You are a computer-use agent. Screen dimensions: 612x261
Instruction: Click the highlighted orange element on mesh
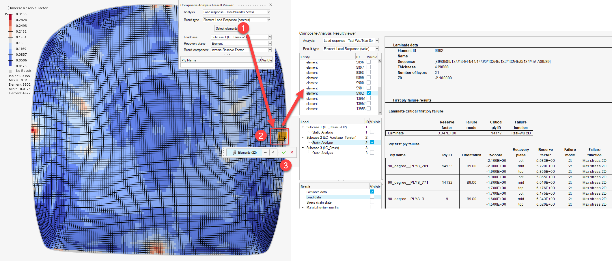coord(281,136)
